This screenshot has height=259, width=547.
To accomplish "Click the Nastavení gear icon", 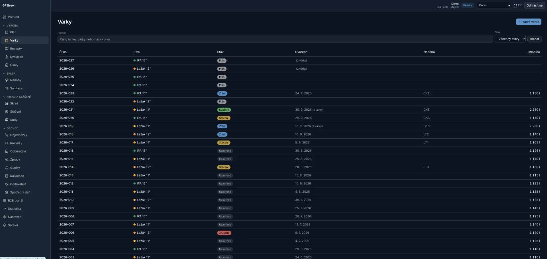I will [5, 217].
